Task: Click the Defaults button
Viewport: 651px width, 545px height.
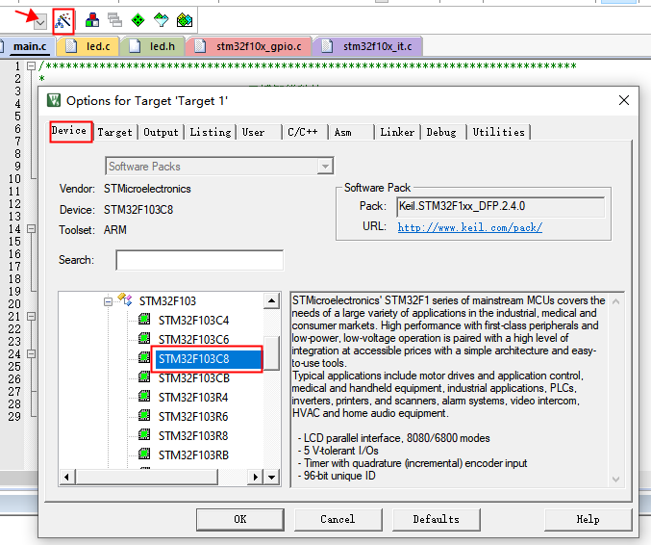Action: (x=436, y=520)
